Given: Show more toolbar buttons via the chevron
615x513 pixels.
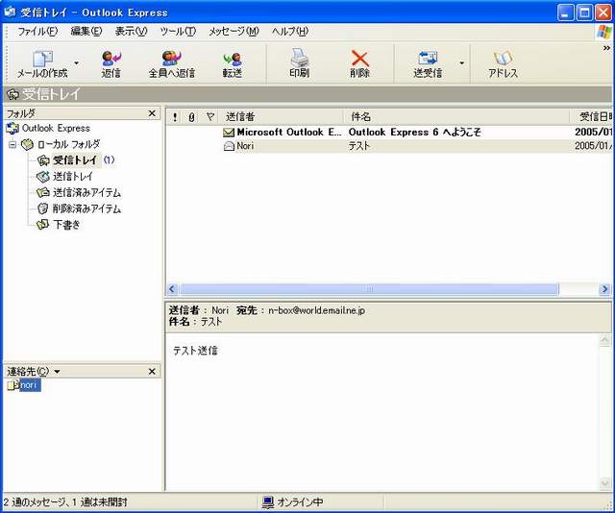Looking at the screenshot, I should click(x=606, y=48).
